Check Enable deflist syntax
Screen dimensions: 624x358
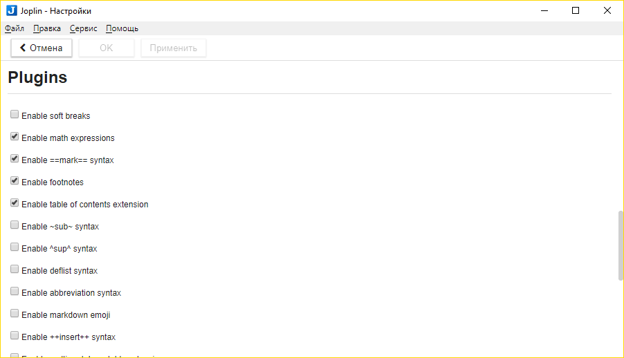click(15, 270)
